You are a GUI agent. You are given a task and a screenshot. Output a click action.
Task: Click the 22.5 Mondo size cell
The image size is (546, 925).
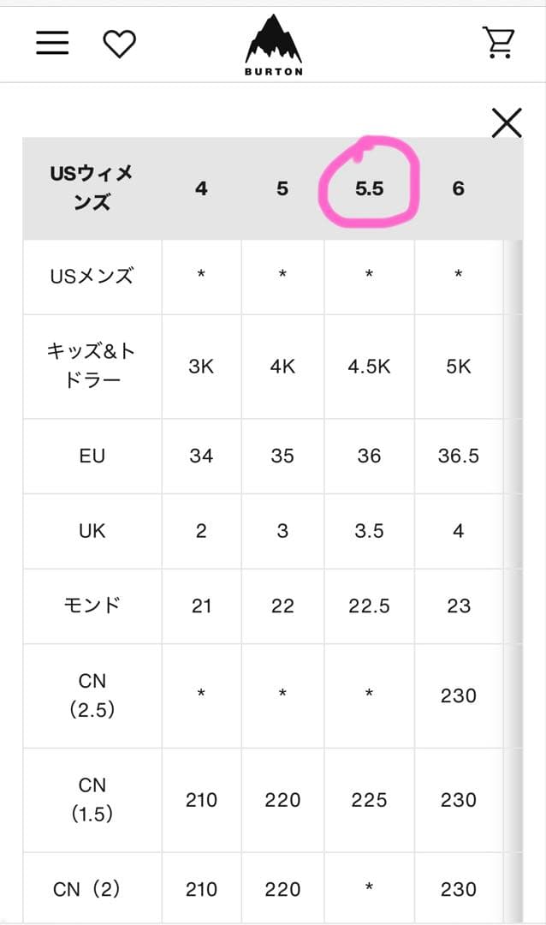coord(369,606)
